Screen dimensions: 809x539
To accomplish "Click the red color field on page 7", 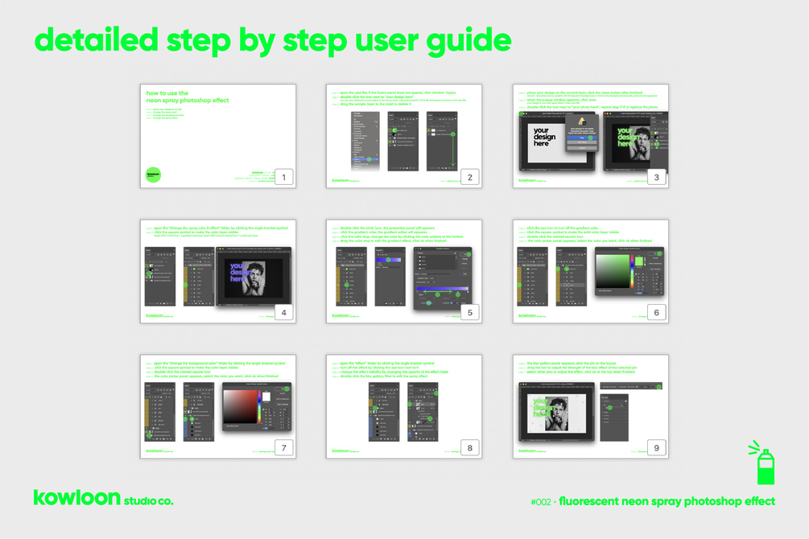I will pyautogui.click(x=240, y=406).
